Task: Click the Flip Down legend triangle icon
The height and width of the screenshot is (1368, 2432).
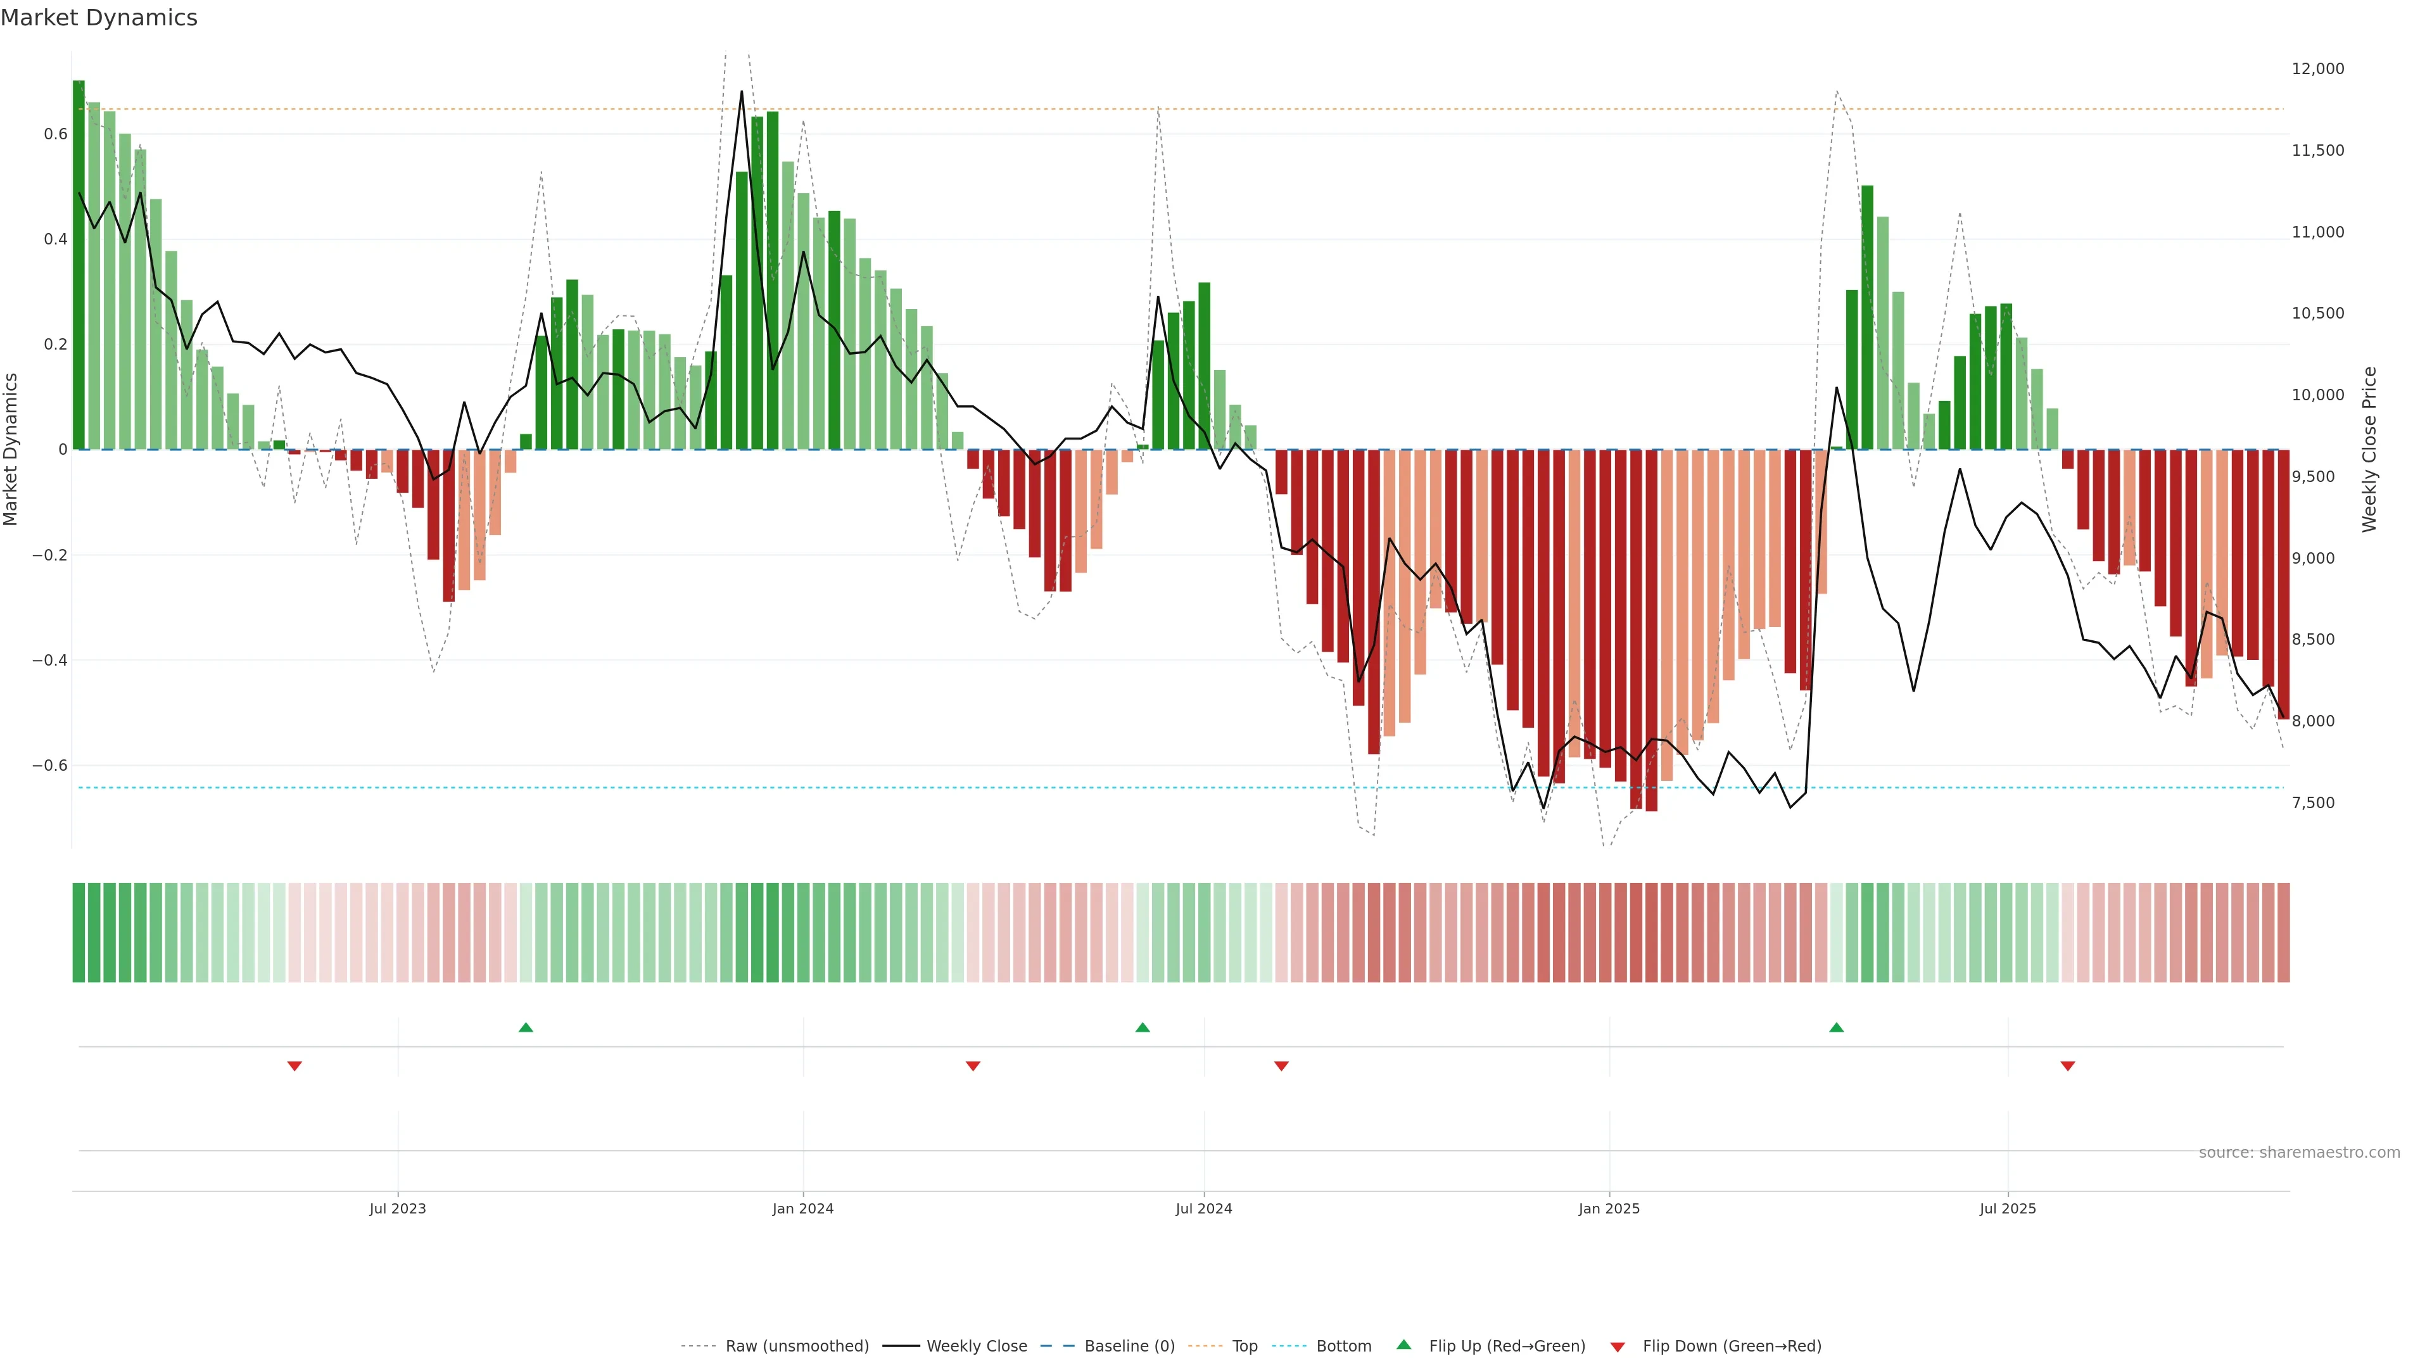Action: coord(1618,1347)
